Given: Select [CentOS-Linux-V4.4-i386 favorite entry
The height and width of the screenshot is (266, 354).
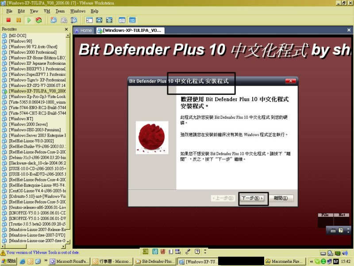Looking at the screenshot, I should (37, 191).
